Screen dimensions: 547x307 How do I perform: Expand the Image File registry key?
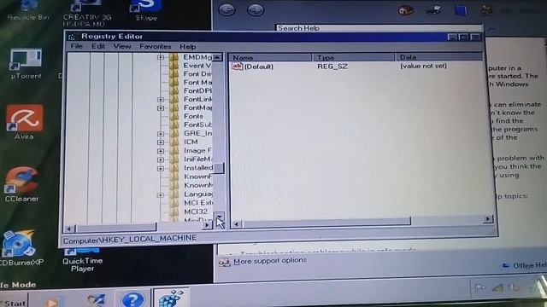click(x=161, y=151)
